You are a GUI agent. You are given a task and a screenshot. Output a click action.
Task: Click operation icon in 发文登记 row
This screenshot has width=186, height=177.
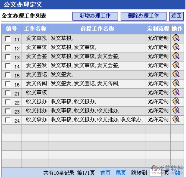(176, 74)
